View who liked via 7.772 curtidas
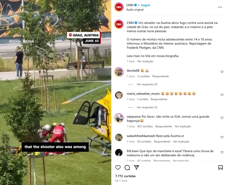Screen dimensions: 225x185 [x=125, y=176]
